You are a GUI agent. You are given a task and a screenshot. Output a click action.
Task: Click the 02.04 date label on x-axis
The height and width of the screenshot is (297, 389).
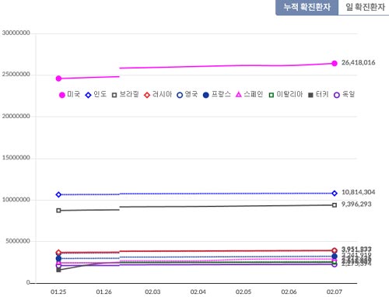tap(198, 292)
